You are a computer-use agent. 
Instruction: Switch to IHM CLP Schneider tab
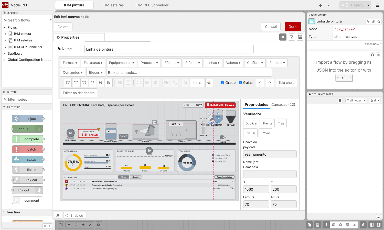pos(152,5)
